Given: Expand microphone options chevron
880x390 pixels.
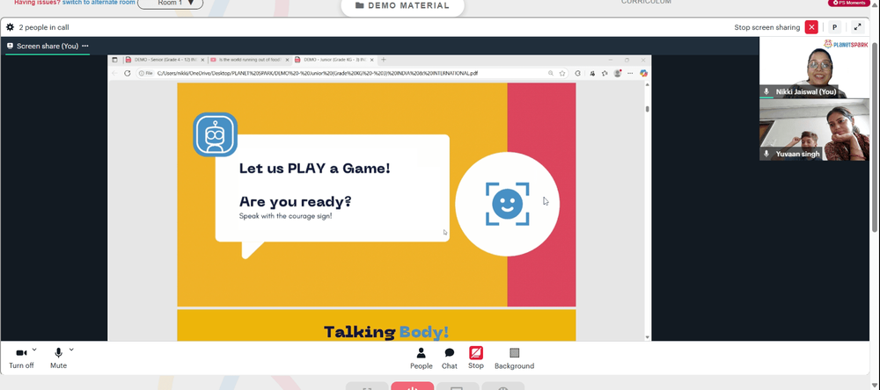Looking at the screenshot, I should (71, 350).
